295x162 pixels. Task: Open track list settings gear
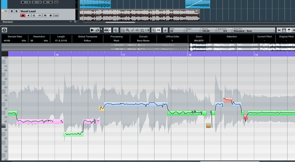75,22
